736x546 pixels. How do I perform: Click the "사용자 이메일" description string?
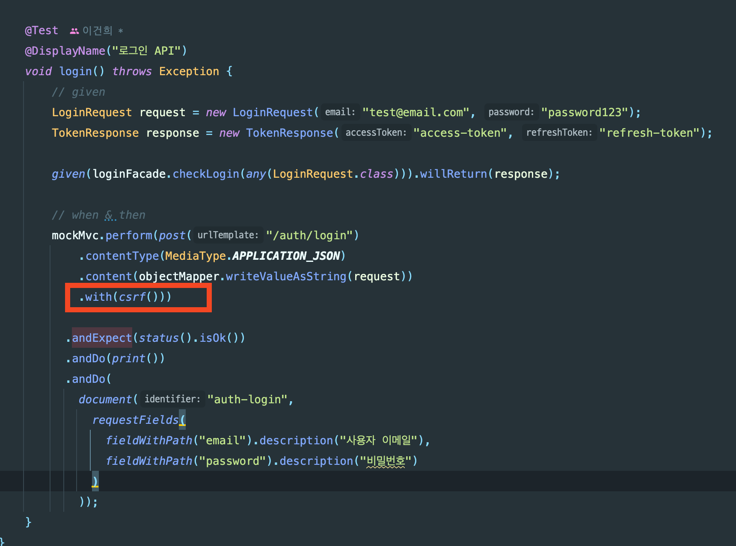point(379,440)
